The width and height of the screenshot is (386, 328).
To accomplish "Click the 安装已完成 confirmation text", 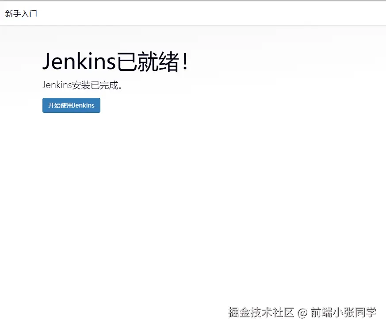I will [x=95, y=85].
